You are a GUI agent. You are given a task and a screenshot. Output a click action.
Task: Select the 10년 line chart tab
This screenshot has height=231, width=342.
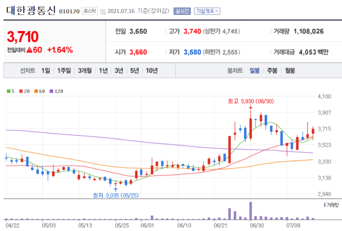(x=152, y=71)
